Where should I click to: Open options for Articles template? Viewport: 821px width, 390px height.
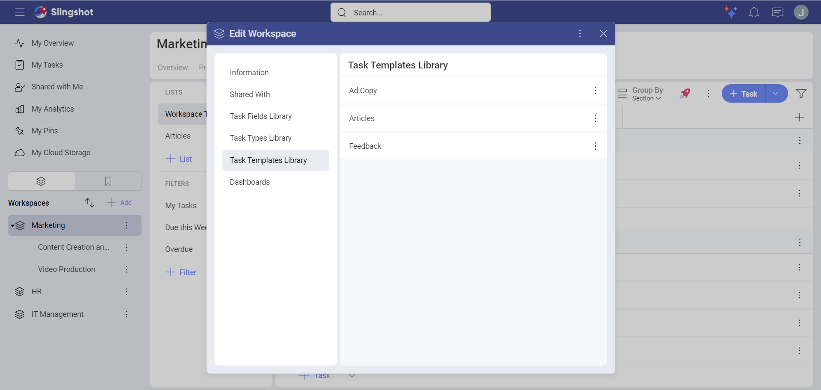pyautogui.click(x=595, y=118)
